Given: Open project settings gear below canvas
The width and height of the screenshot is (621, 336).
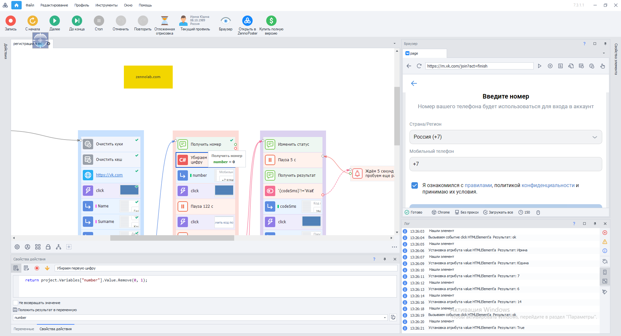Looking at the screenshot, I should [x=17, y=247].
